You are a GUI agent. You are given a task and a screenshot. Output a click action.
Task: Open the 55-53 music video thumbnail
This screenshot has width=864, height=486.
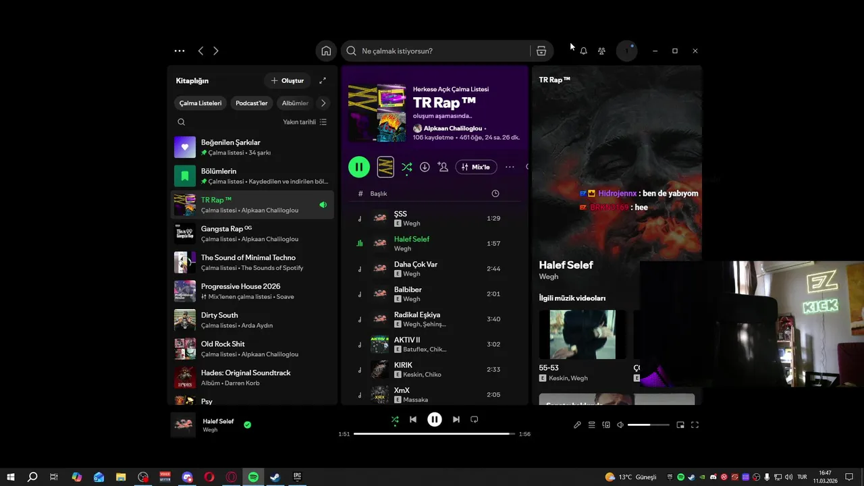click(x=582, y=334)
